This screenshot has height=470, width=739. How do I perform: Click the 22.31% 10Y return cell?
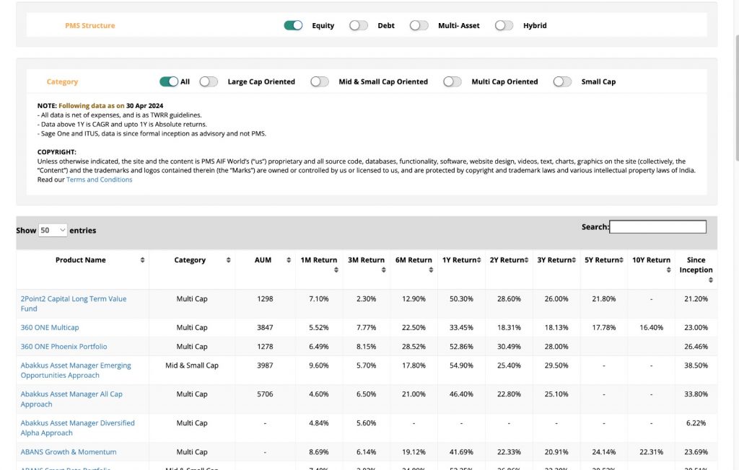(x=652, y=452)
